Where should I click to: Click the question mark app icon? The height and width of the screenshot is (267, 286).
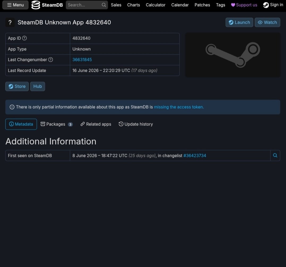click(10, 22)
